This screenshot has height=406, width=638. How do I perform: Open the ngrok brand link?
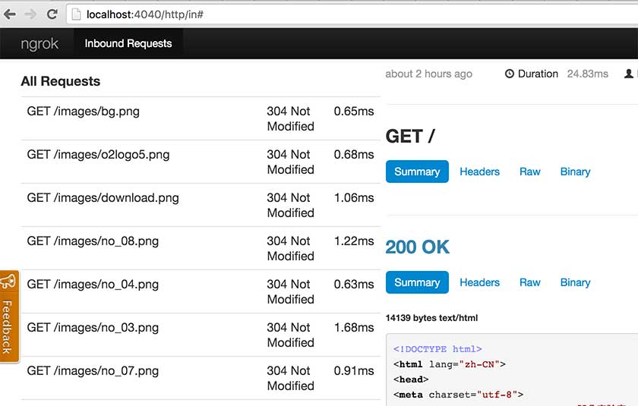(39, 43)
